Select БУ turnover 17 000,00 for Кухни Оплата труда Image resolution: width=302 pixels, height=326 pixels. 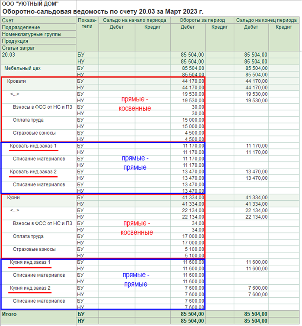(193, 236)
